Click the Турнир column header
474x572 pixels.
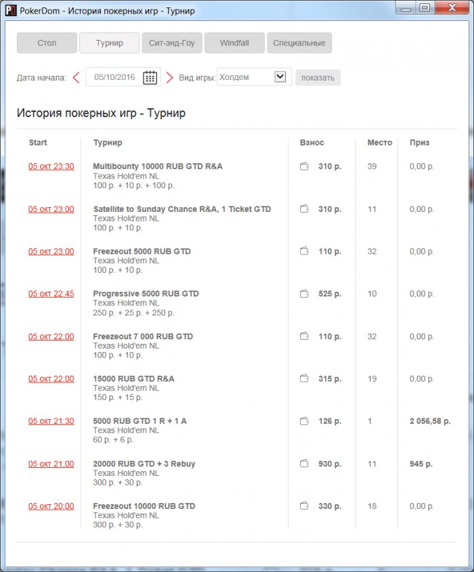tap(108, 143)
